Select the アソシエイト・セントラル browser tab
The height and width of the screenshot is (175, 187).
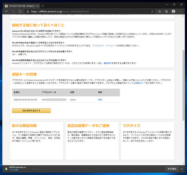pyautogui.click(x=22, y=6)
